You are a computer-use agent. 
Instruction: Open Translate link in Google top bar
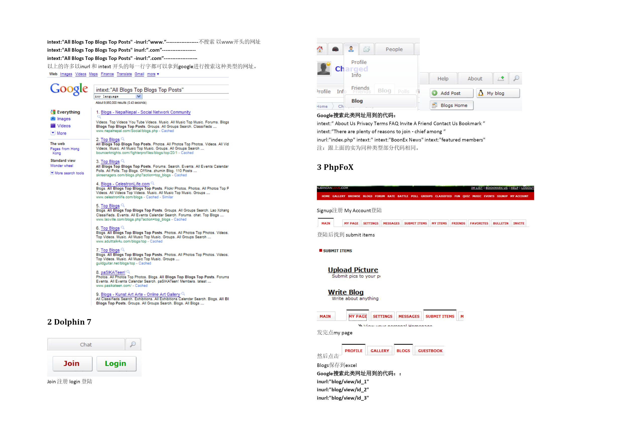[x=124, y=74]
